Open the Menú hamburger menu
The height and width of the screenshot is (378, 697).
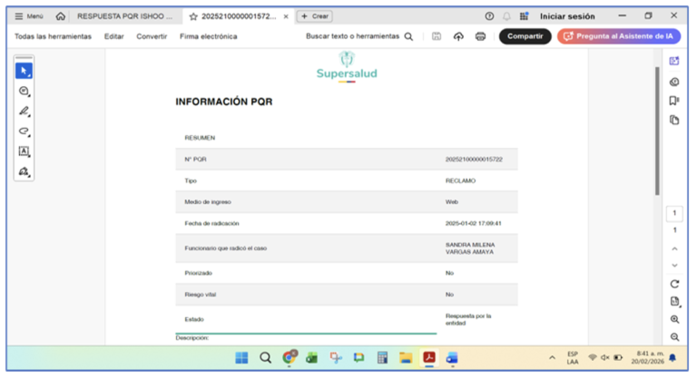click(29, 16)
